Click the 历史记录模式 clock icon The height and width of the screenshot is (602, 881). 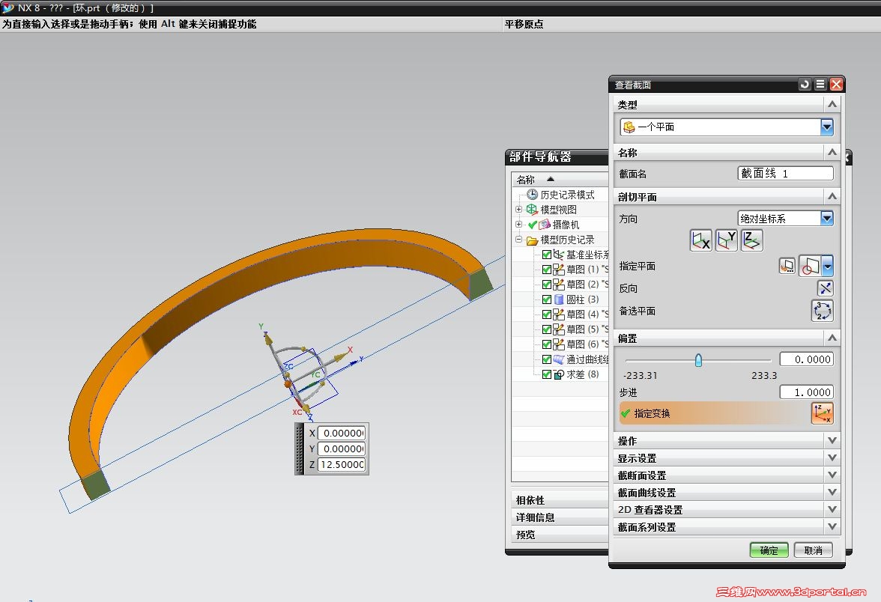pos(532,195)
